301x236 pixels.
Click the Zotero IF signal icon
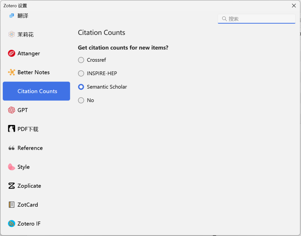(x=11, y=223)
